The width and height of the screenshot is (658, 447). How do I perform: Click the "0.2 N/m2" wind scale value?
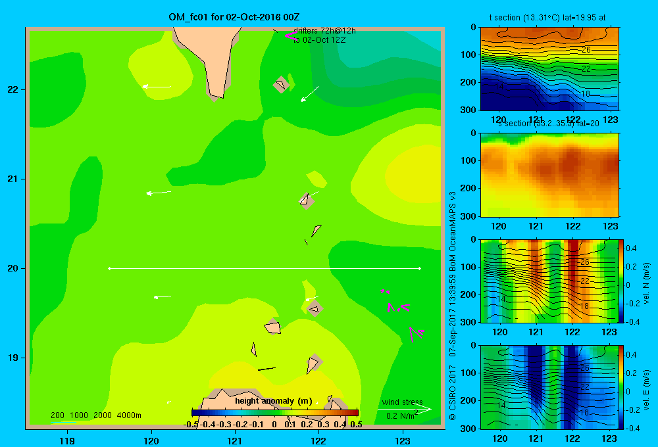tap(402, 415)
